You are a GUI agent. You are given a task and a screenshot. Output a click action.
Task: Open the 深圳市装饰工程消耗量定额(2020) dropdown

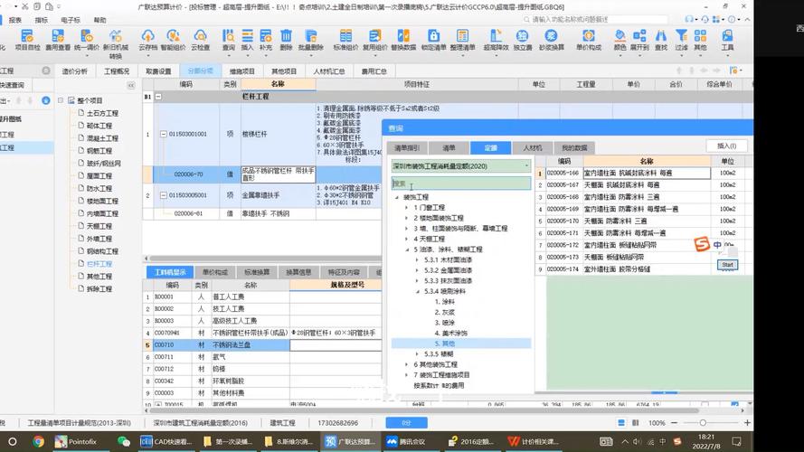coord(526,166)
